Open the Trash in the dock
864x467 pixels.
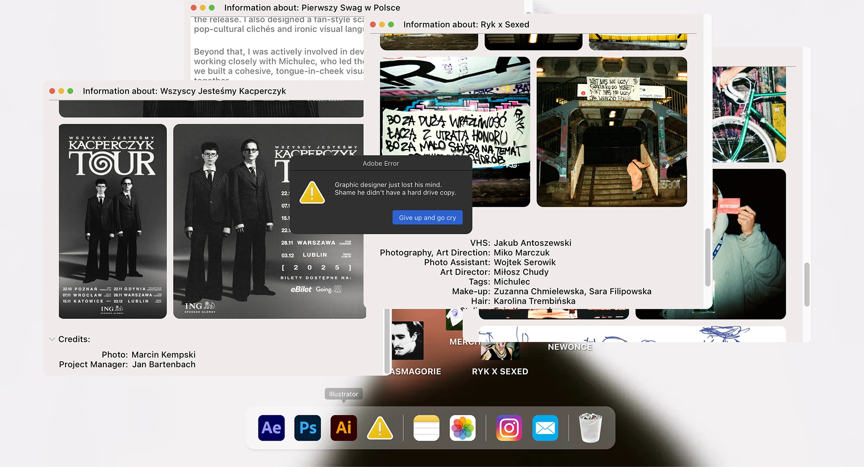click(590, 428)
